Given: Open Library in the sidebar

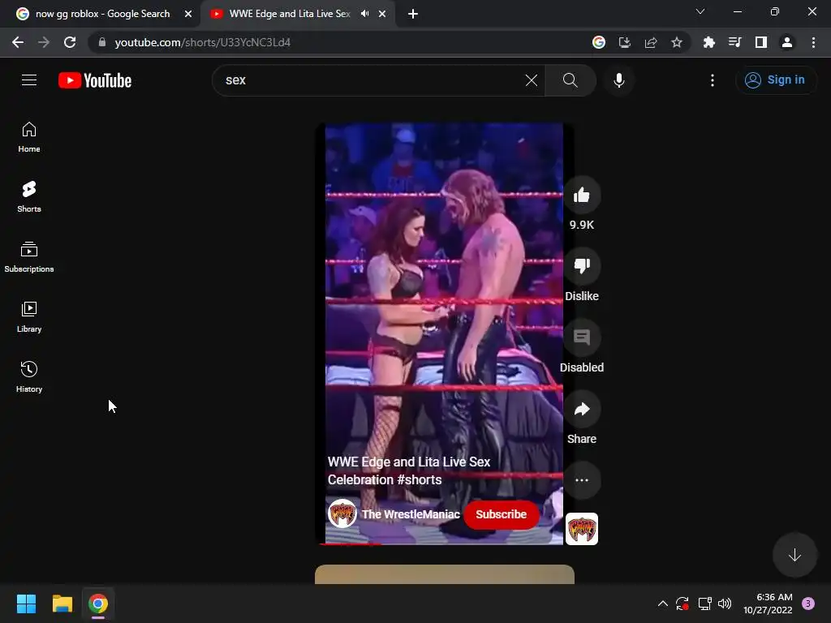Looking at the screenshot, I should point(29,317).
